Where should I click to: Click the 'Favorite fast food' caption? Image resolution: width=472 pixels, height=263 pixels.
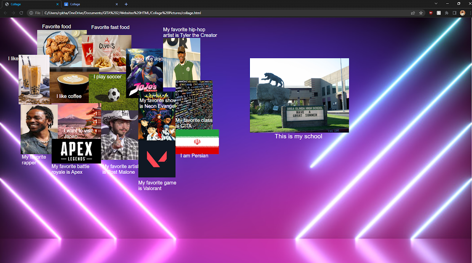tap(110, 27)
